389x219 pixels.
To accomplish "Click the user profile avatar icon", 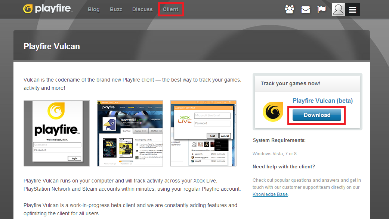I will coord(338,10).
